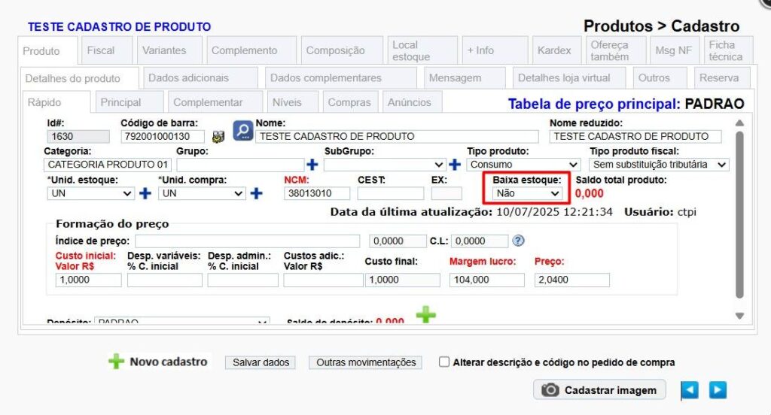Go to the previous product record arrow
The width and height of the screenshot is (771, 415).
(690, 389)
